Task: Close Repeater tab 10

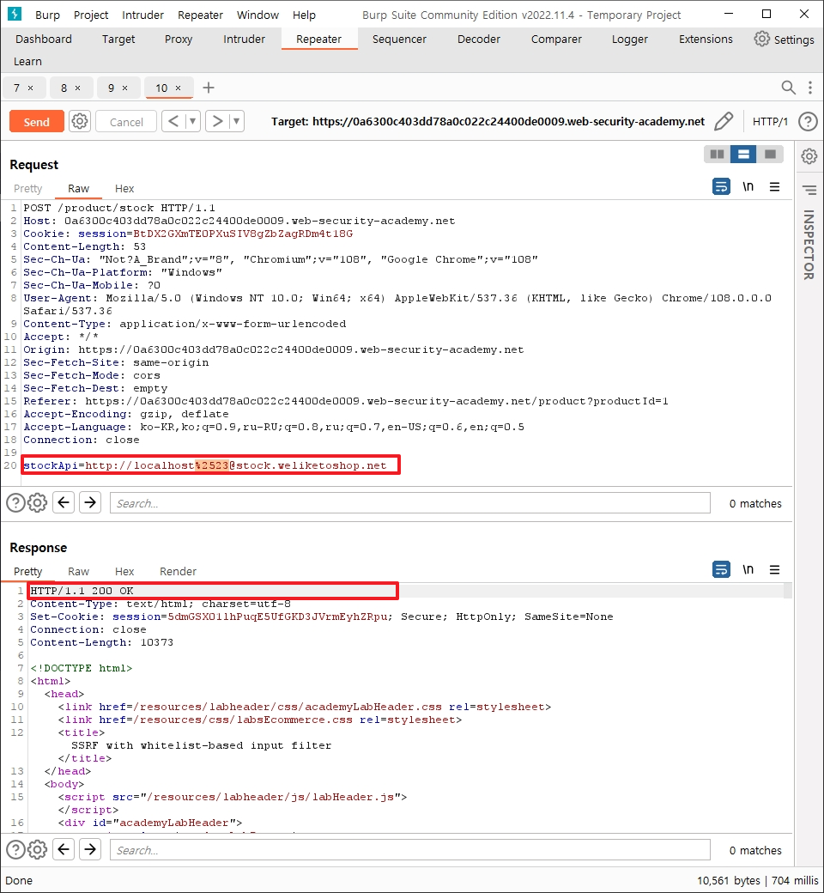Action: [x=179, y=88]
